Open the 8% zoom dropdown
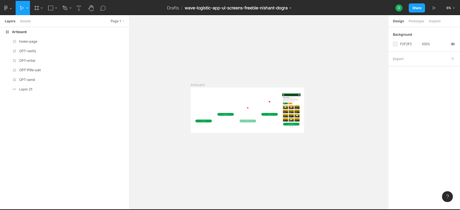 pyautogui.click(x=450, y=8)
